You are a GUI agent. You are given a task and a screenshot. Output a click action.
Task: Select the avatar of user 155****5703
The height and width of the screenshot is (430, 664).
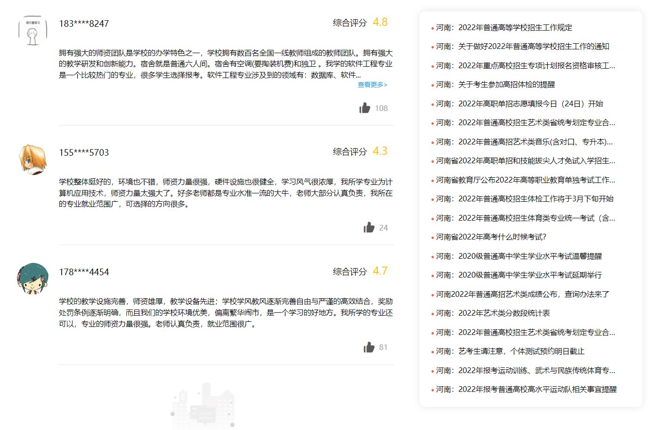32,159
